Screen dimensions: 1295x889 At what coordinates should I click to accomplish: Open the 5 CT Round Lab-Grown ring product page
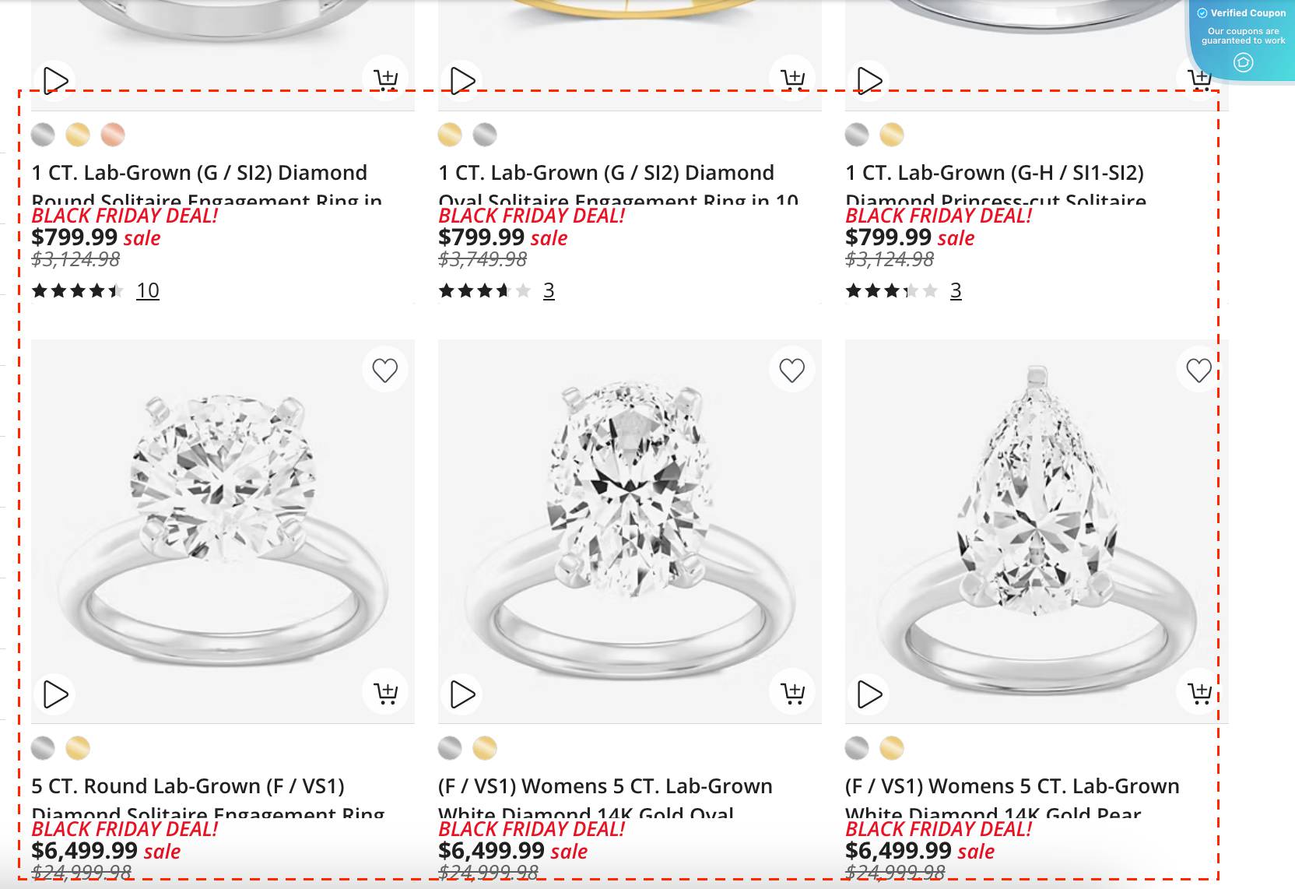pos(189,787)
